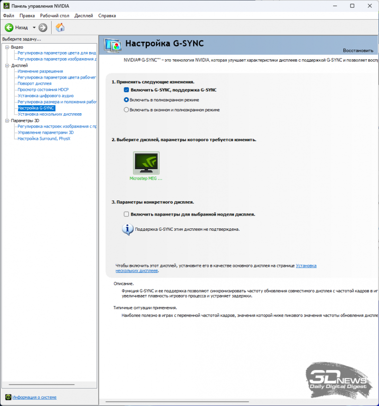The image size is (379, 406).
Task: Select Включить в полноэкранном режиме radio button
Action: (126, 99)
